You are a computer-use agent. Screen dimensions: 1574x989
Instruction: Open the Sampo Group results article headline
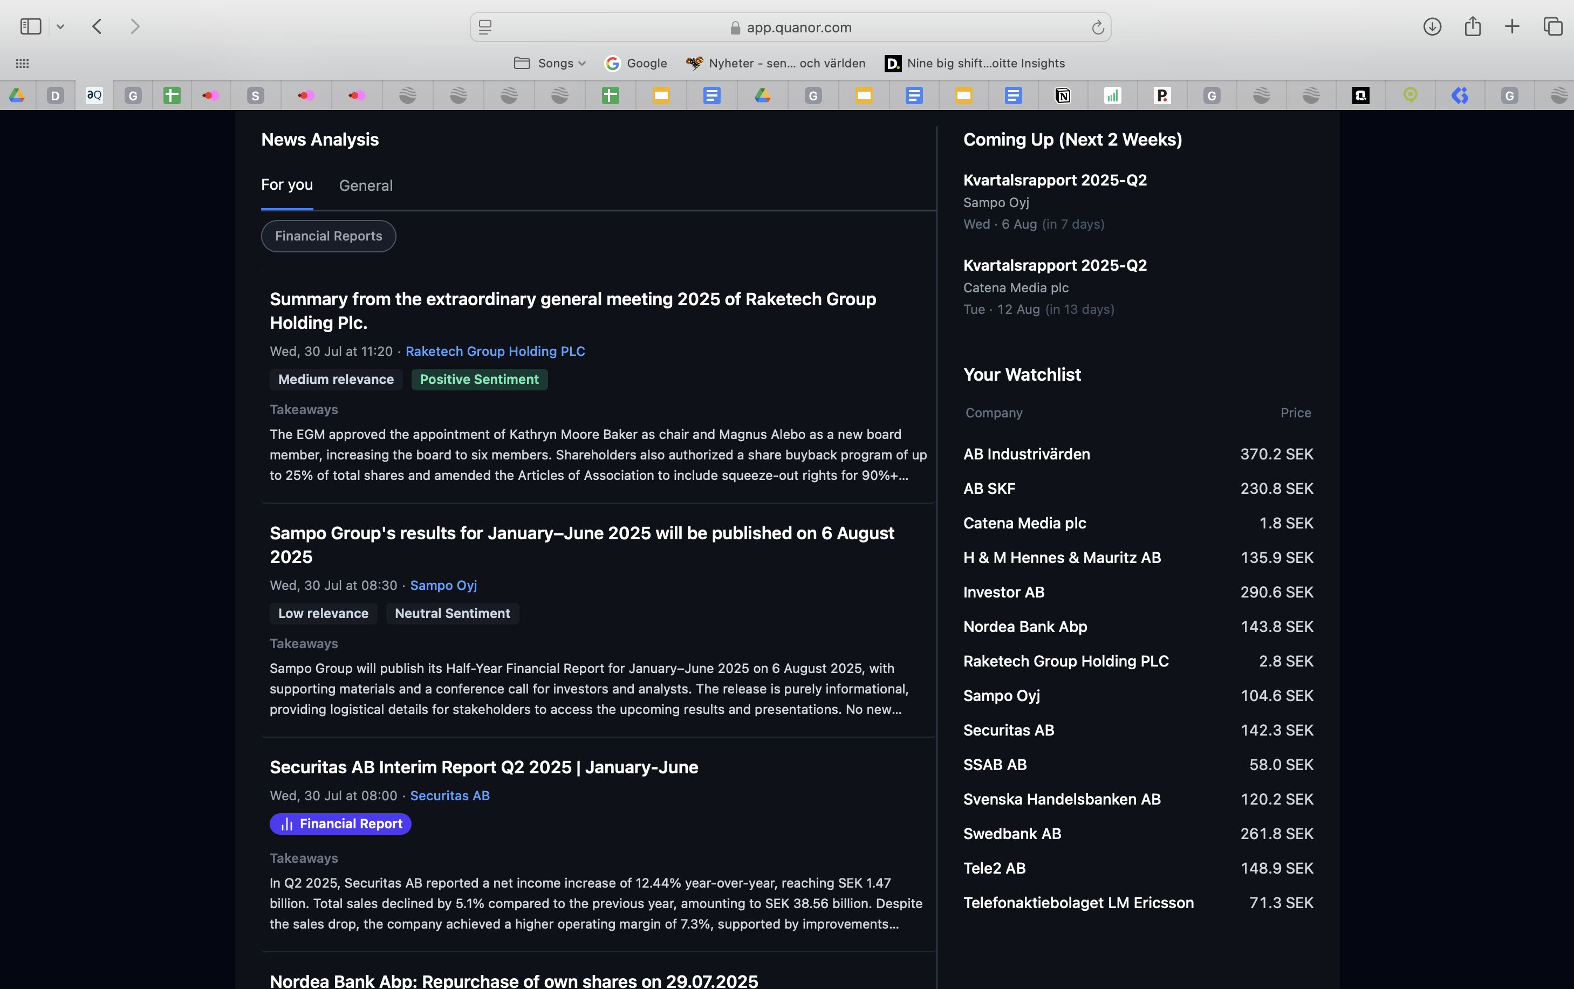pos(581,545)
